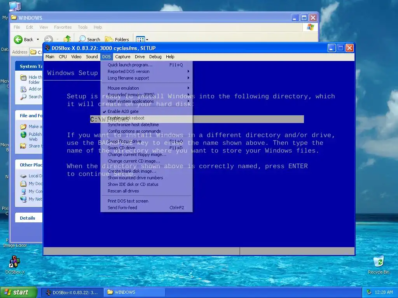Choose Show mounted drive numbers

pos(147,178)
